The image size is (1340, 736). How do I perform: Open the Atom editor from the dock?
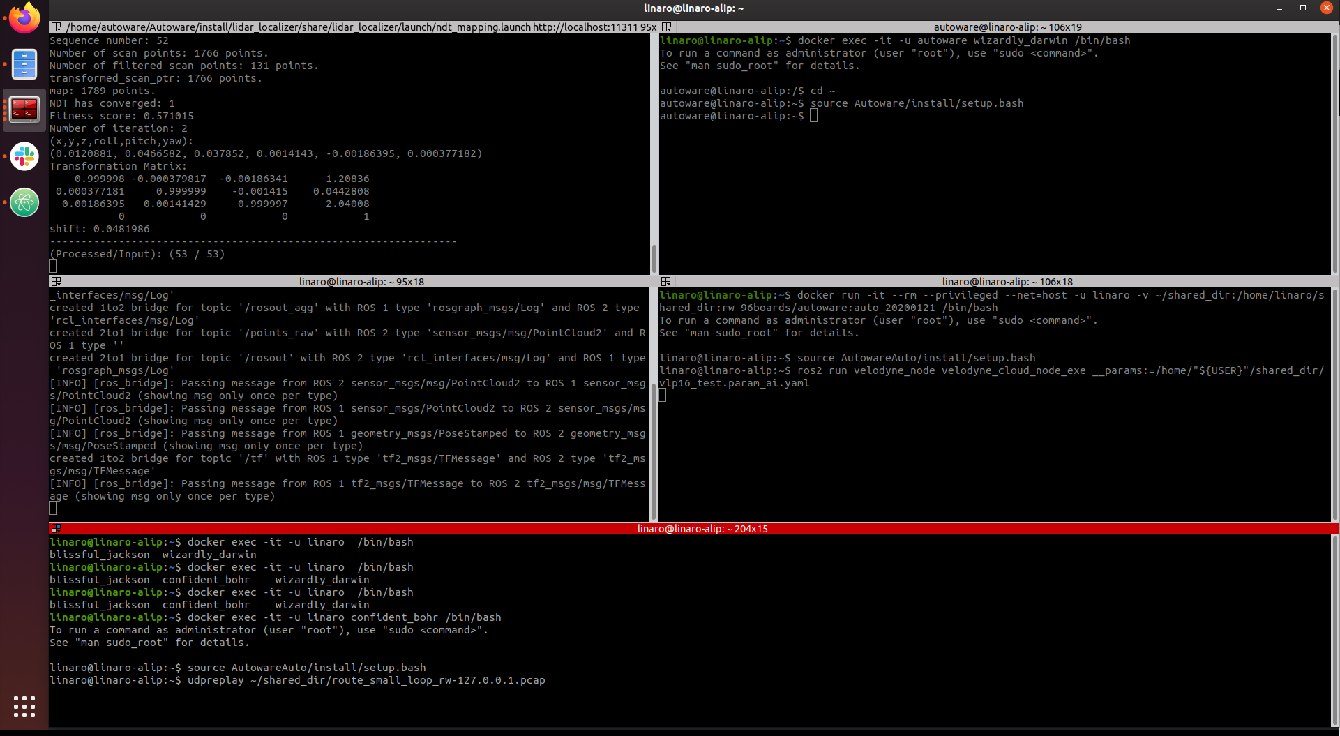click(24, 202)
